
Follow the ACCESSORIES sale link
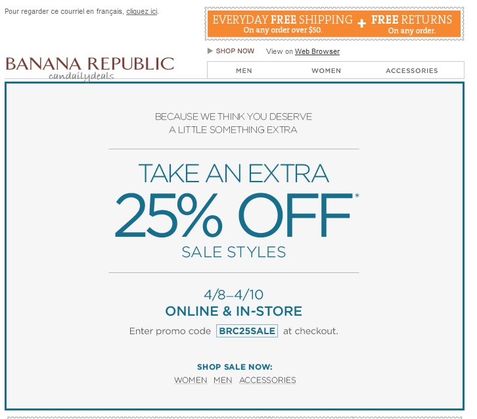pyautogui.click(x=267, y=380)
